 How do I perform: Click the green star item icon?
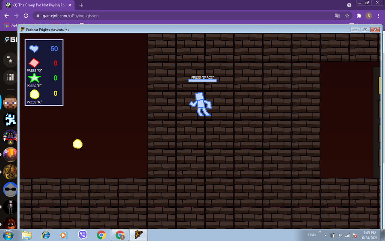pyautogui.click(x=34, y=78)
